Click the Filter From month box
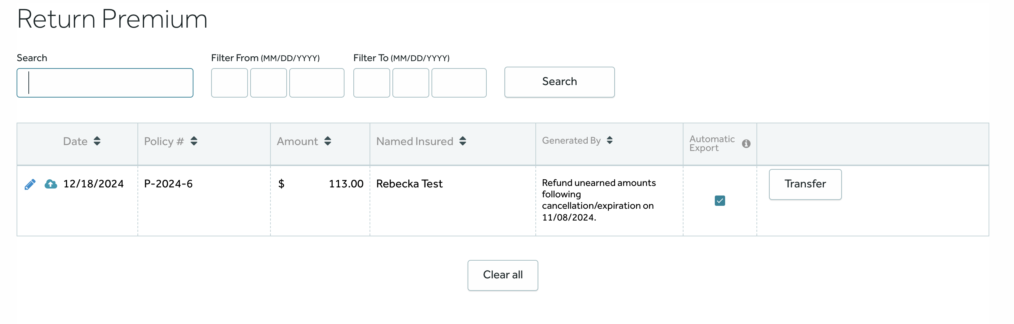Viewport: 1014px width, 324px height. coord(229,83)
